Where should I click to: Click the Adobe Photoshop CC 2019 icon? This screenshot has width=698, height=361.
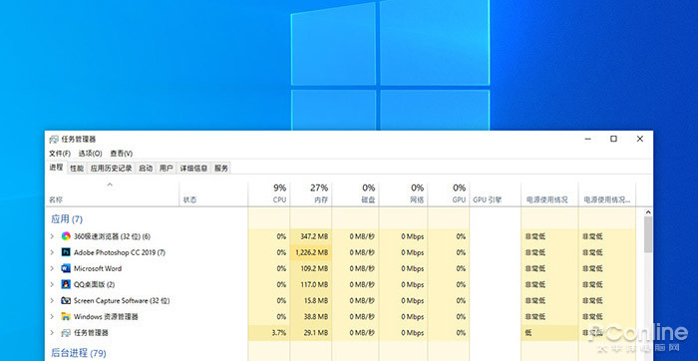tap(66, 252)
